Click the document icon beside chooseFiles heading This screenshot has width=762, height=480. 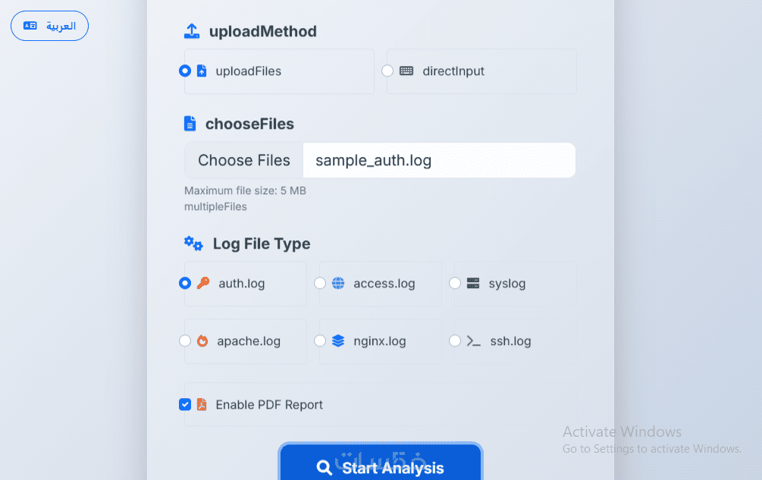(x=190, y=124)
